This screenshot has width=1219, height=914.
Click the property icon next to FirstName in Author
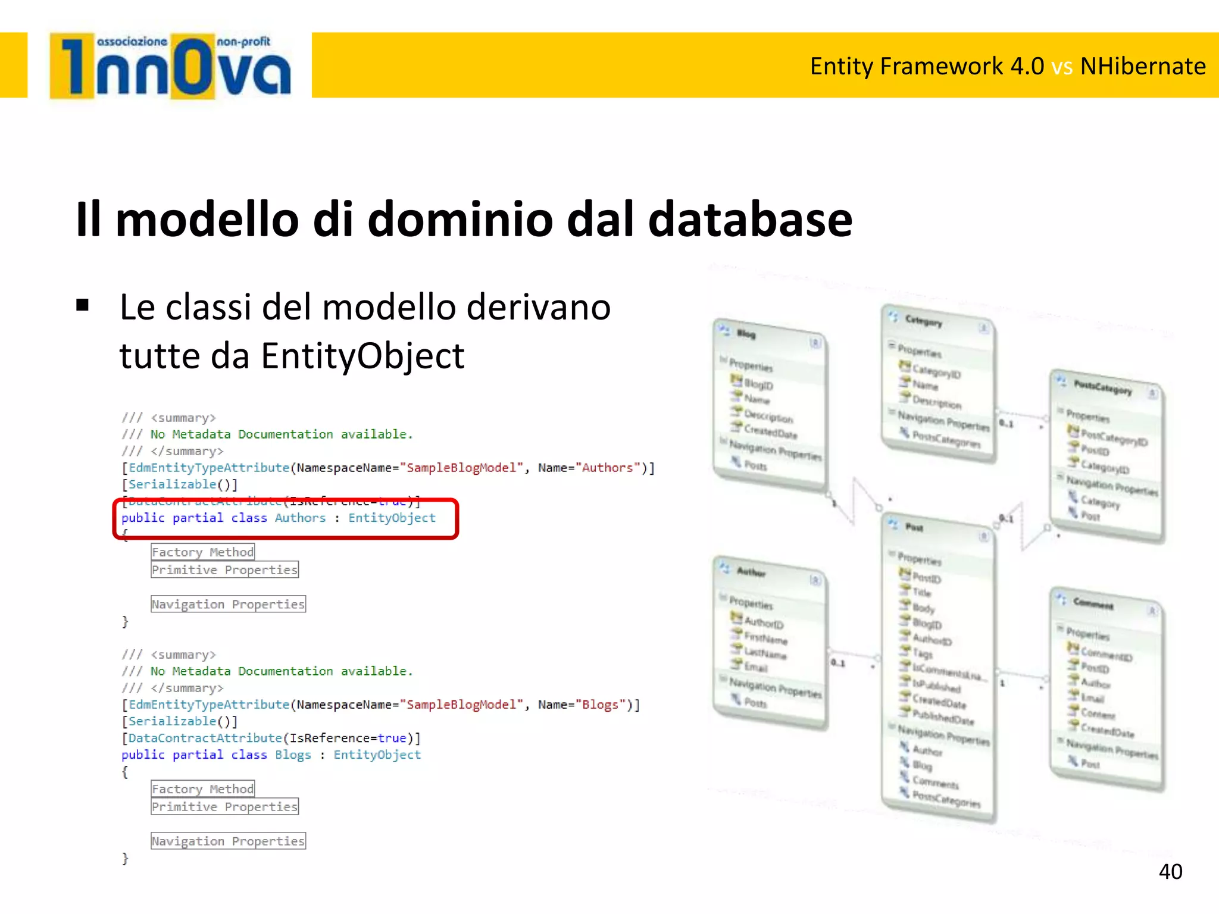(736, 634)
